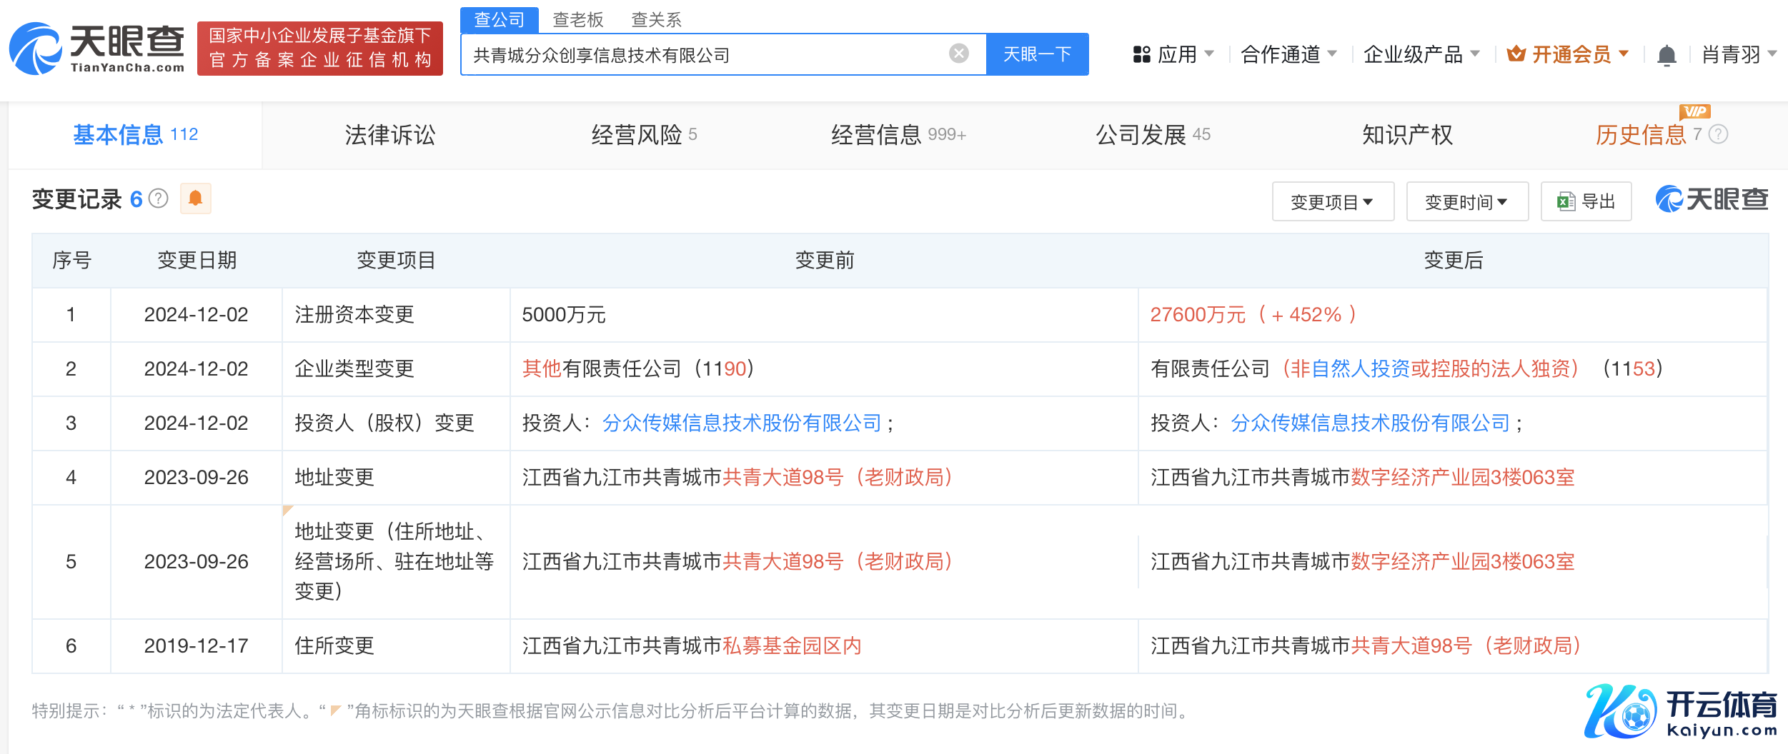
Task: Click orange alert bell beside 变更记录
Action: (x=195, y=198)
